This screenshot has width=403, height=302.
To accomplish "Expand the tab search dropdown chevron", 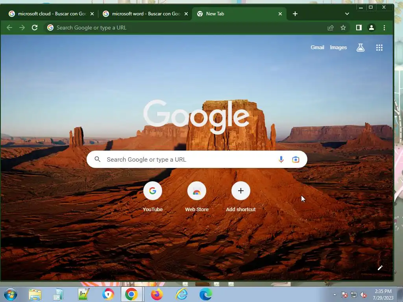I will coord(347,14).
